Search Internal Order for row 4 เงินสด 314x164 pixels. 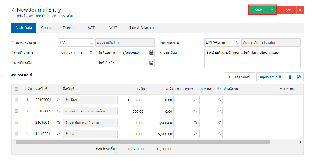coord(220,134)
